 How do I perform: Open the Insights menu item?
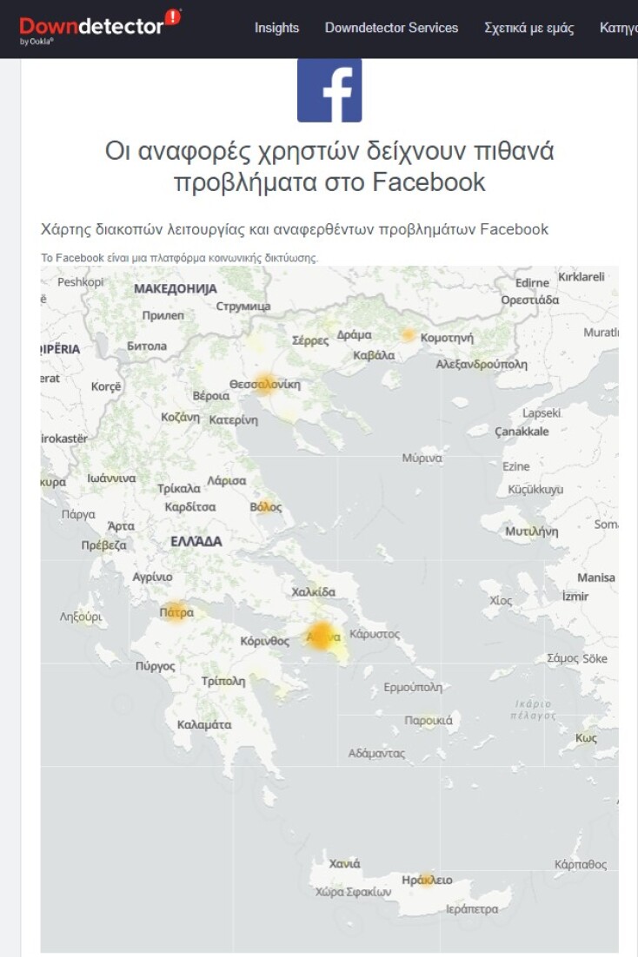[277, 28]
